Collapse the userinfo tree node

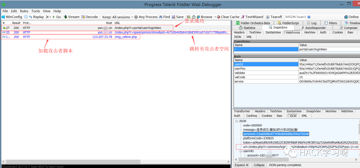[x=240, y=151]
